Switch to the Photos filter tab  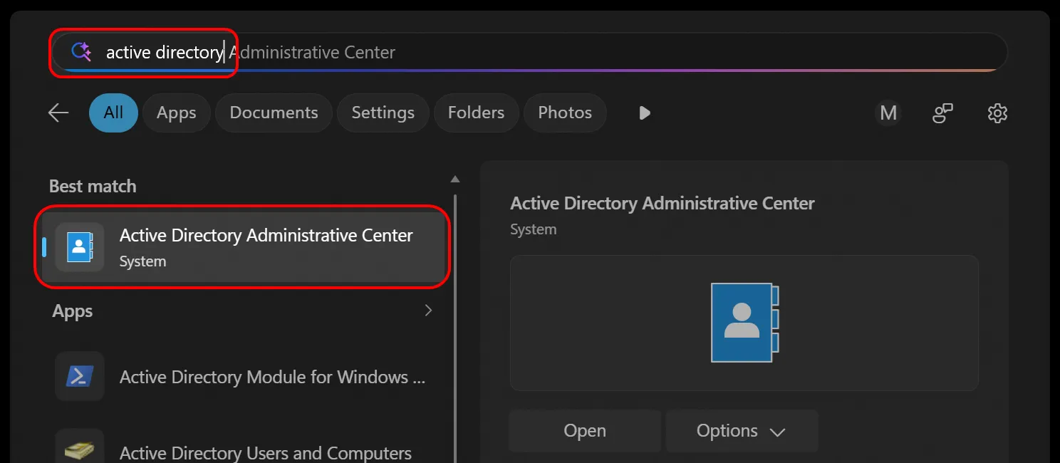pyautogui.click(x=565, y=113)
